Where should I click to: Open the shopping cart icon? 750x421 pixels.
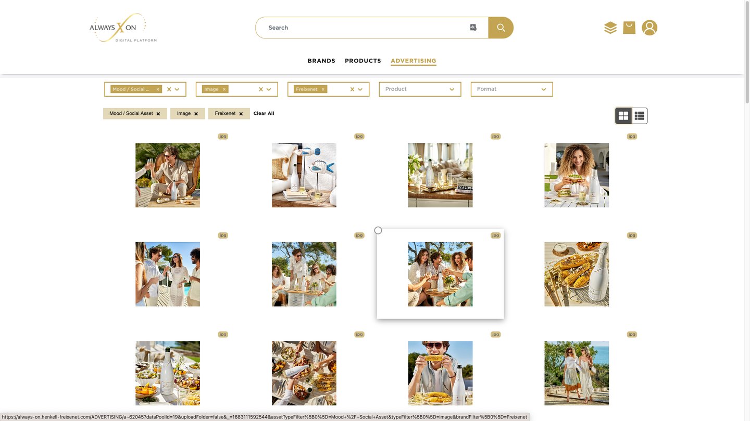click(629, 28)
